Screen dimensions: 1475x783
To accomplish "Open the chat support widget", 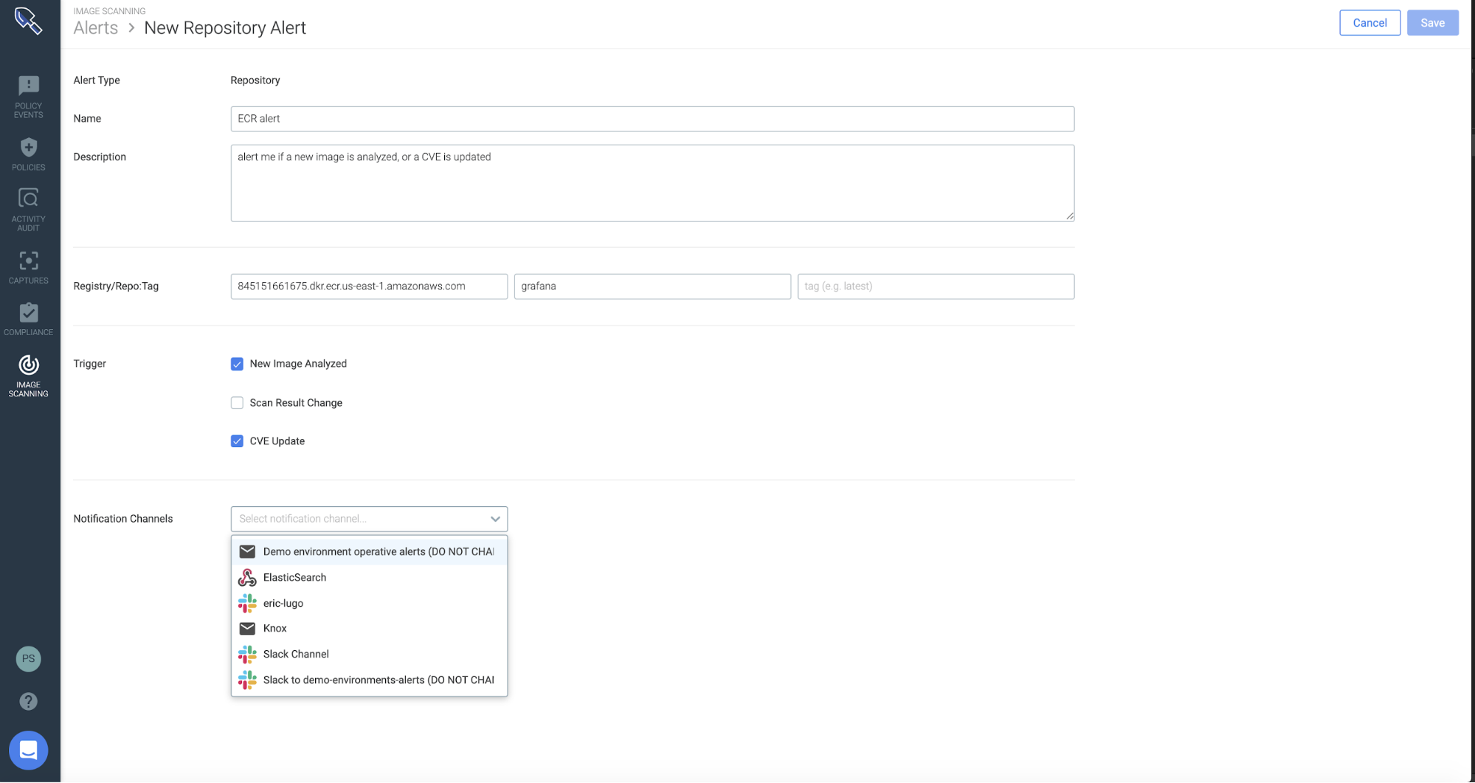I will [28, 750].
